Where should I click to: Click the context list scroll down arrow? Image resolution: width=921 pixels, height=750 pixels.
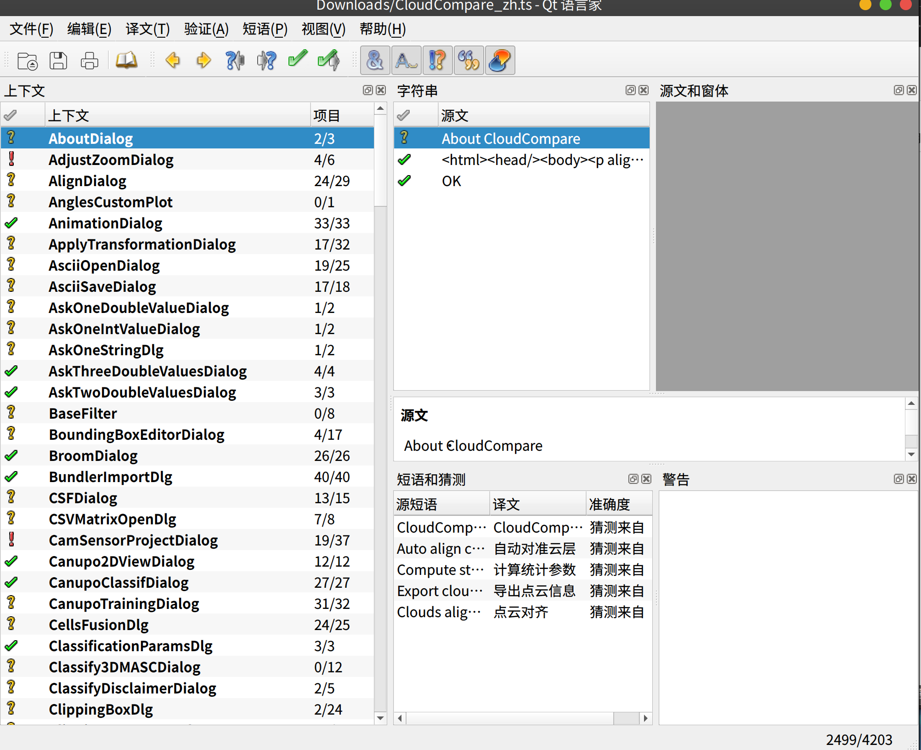tap(380, 718)
